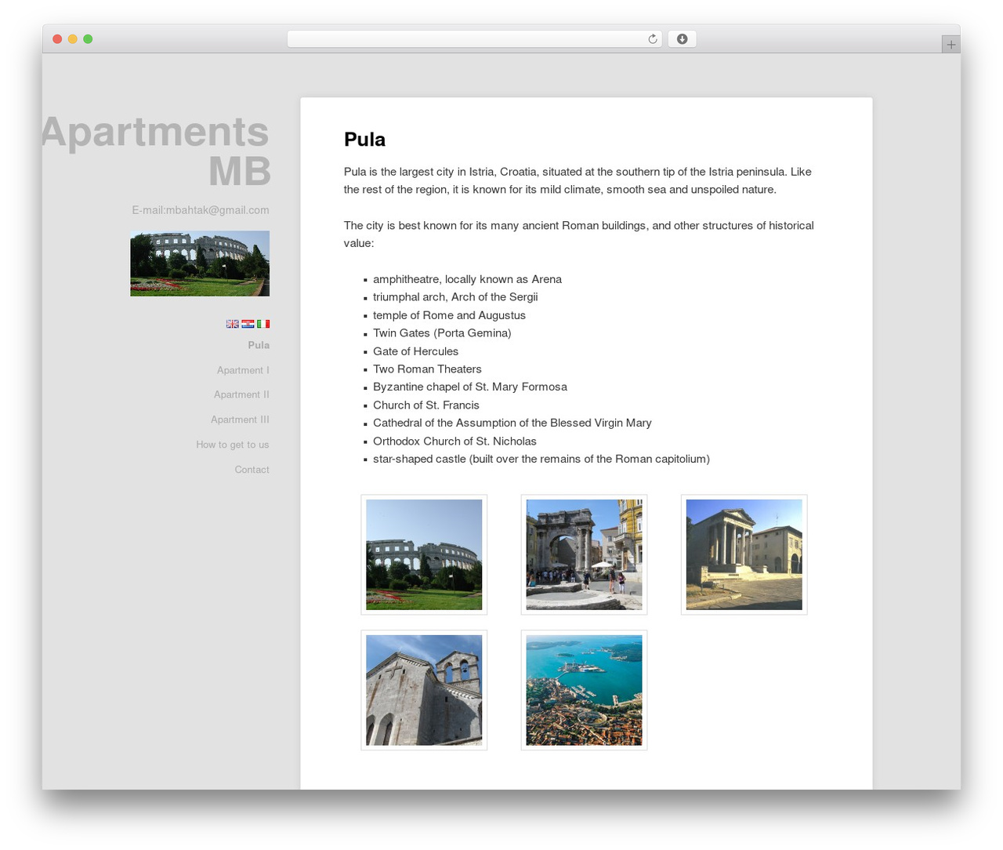
Task: Click the list item 'Gate of Hercules'
Action: tap(415, 351)
